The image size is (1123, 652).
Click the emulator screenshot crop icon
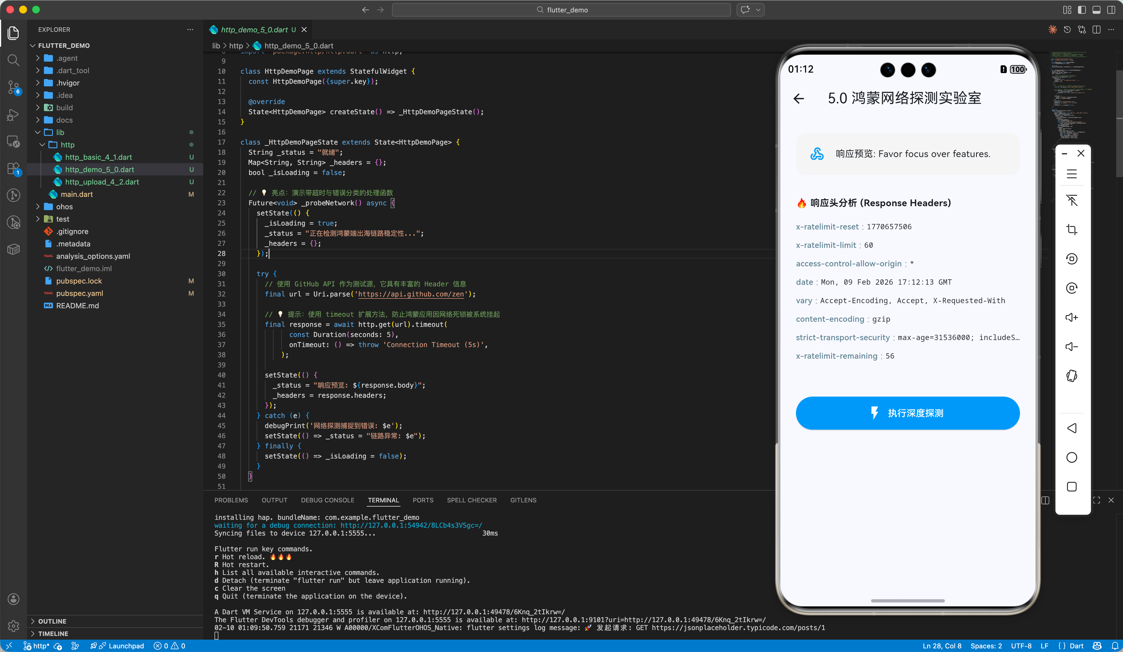point(1072,230)
